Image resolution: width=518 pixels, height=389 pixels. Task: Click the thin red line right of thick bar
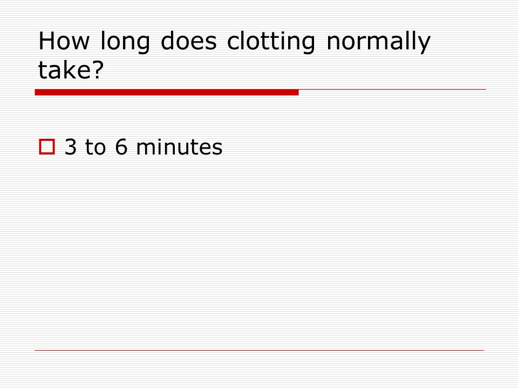click(392, 89)
